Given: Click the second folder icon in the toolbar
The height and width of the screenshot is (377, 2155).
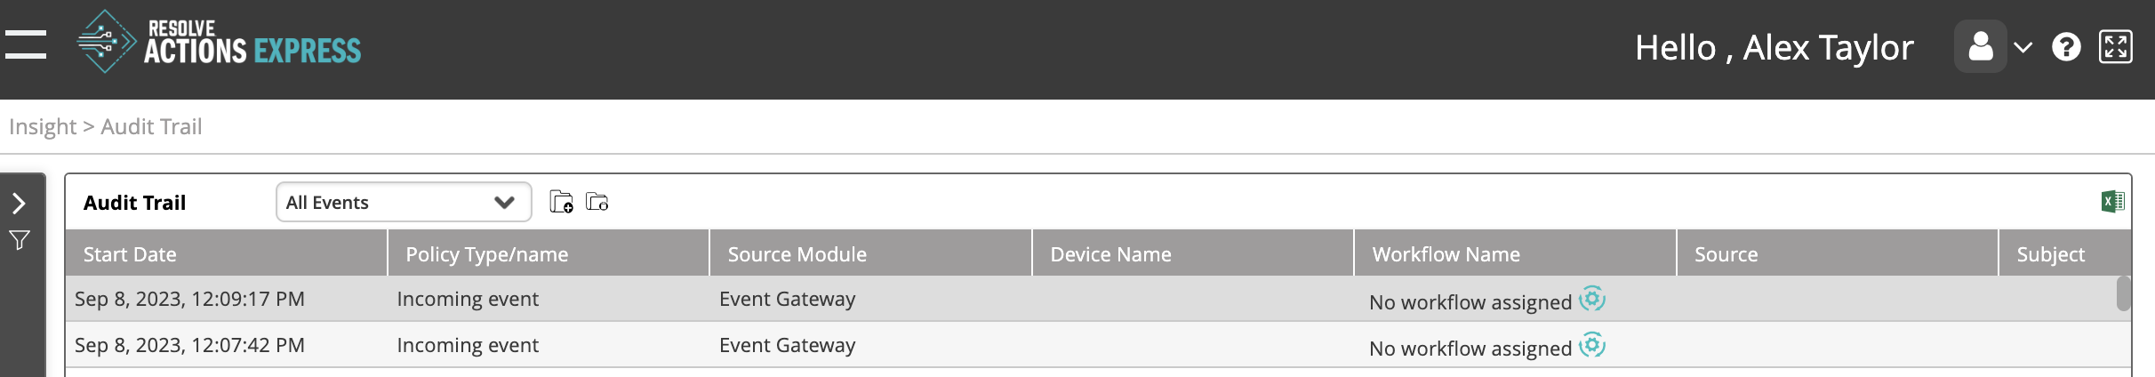Looking at the screenshot, I should (597, 202).
